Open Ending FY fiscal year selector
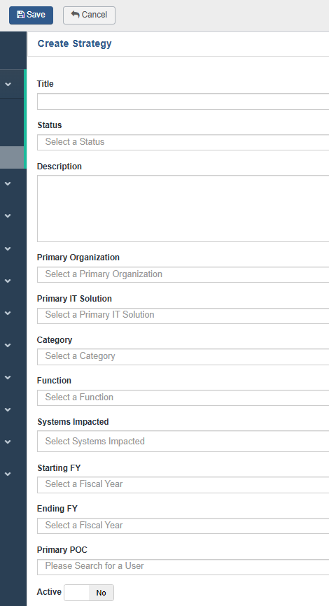The width and height of the screenshot is (329, 606). click(x=183, y=526)
